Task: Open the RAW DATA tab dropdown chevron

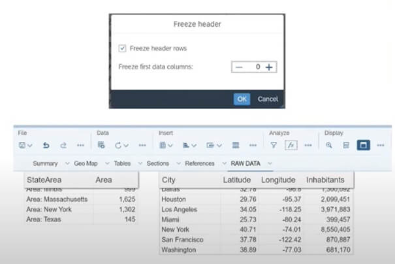Action: tap(270, 163)
